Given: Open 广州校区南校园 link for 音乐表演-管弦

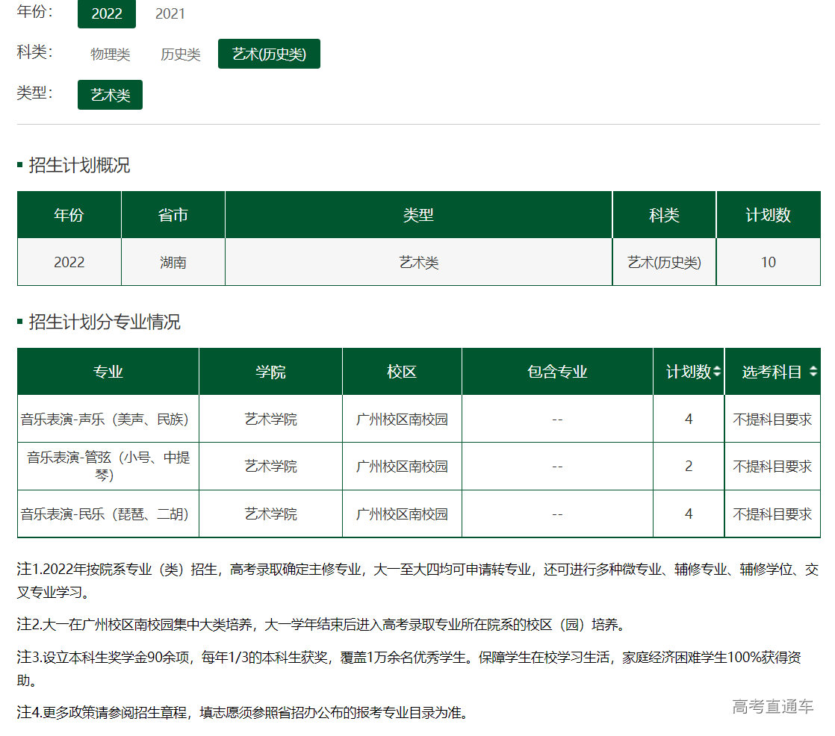Looking at the screenshot, I should point(401,466).
